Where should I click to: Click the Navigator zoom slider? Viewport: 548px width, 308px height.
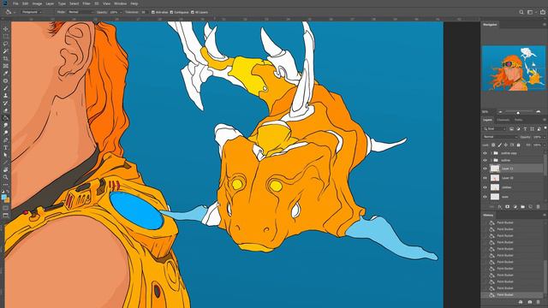[519, 112]
